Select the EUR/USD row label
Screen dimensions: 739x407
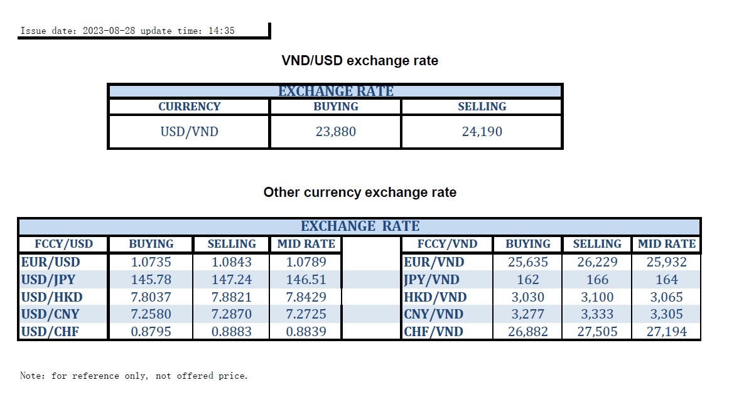tap(51, 262)
